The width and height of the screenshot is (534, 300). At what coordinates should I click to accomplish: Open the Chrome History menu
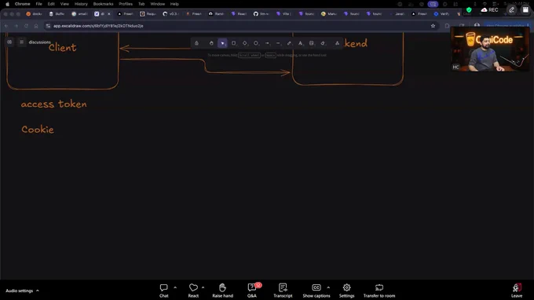[x=81, y=4]
